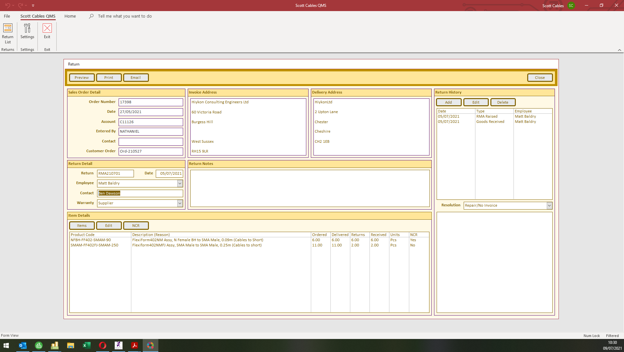The height and width of the screenshot is (352, 624).
Task: Click inside the Return Notes box
Action: (310, 188)
